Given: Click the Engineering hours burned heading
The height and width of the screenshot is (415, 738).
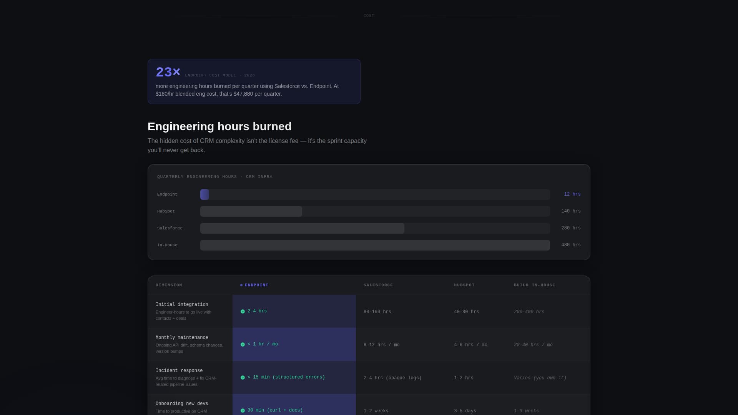Looking at the screenshot, I should point(219,126).
